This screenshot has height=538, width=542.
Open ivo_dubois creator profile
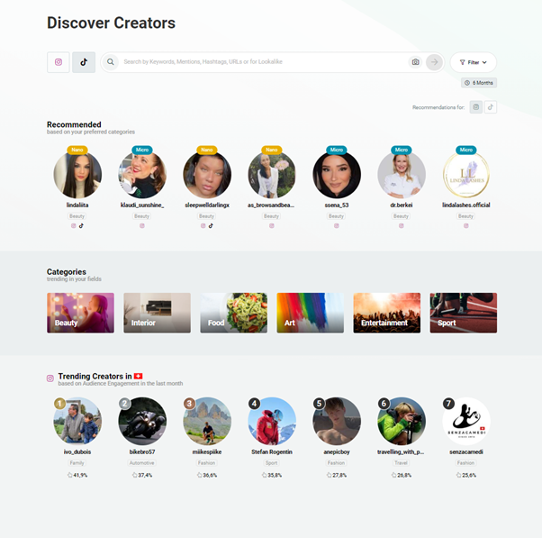coord(77,421)
